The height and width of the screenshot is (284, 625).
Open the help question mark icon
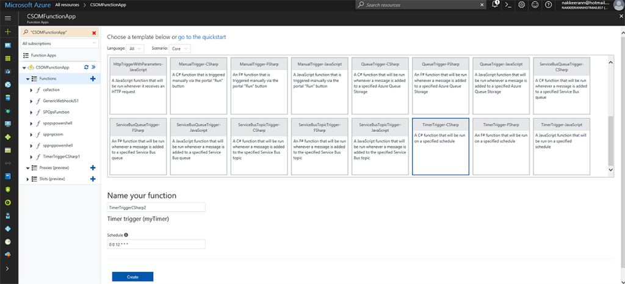point(549,4)
